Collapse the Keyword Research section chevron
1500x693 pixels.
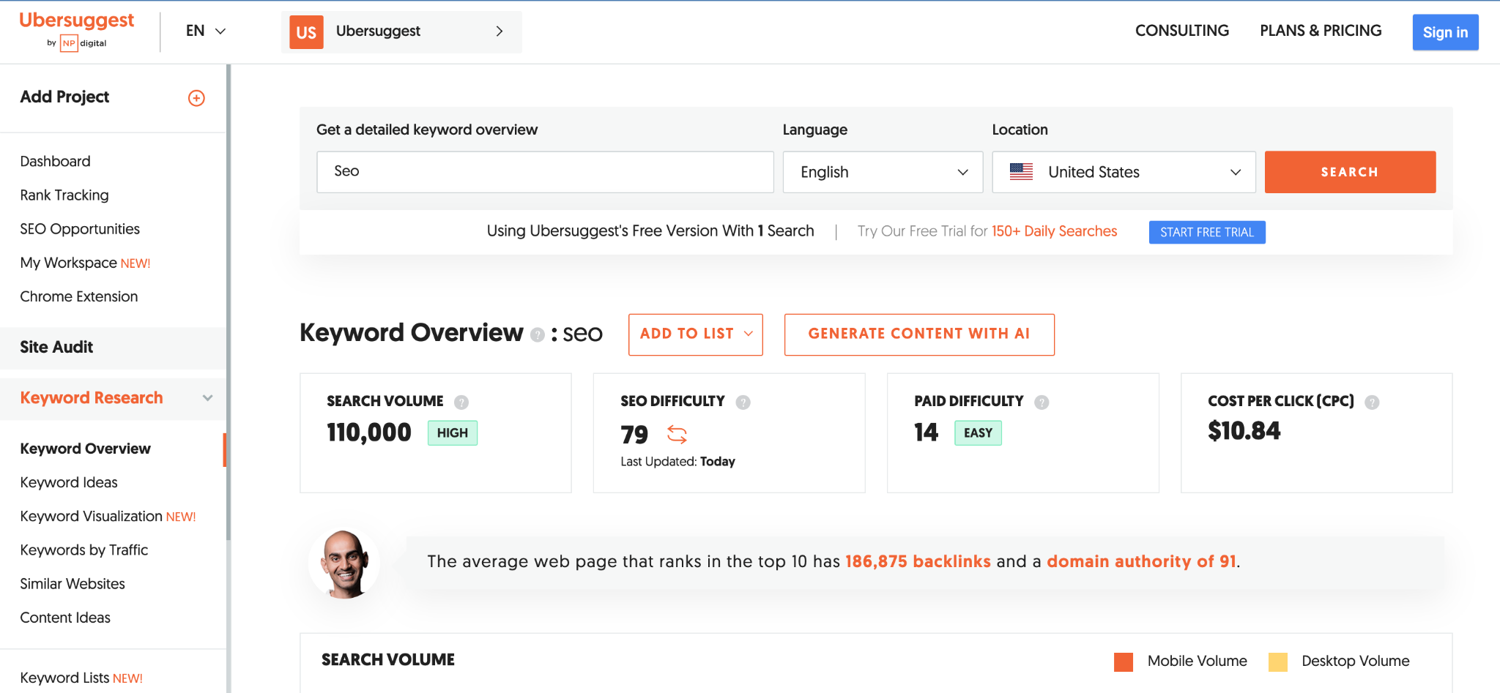click(208, 398)
